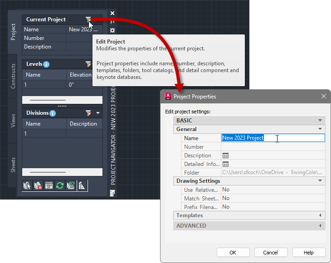Toggle the auto-hide icon on the palette
331x263 pixels.
click(112, 22)
